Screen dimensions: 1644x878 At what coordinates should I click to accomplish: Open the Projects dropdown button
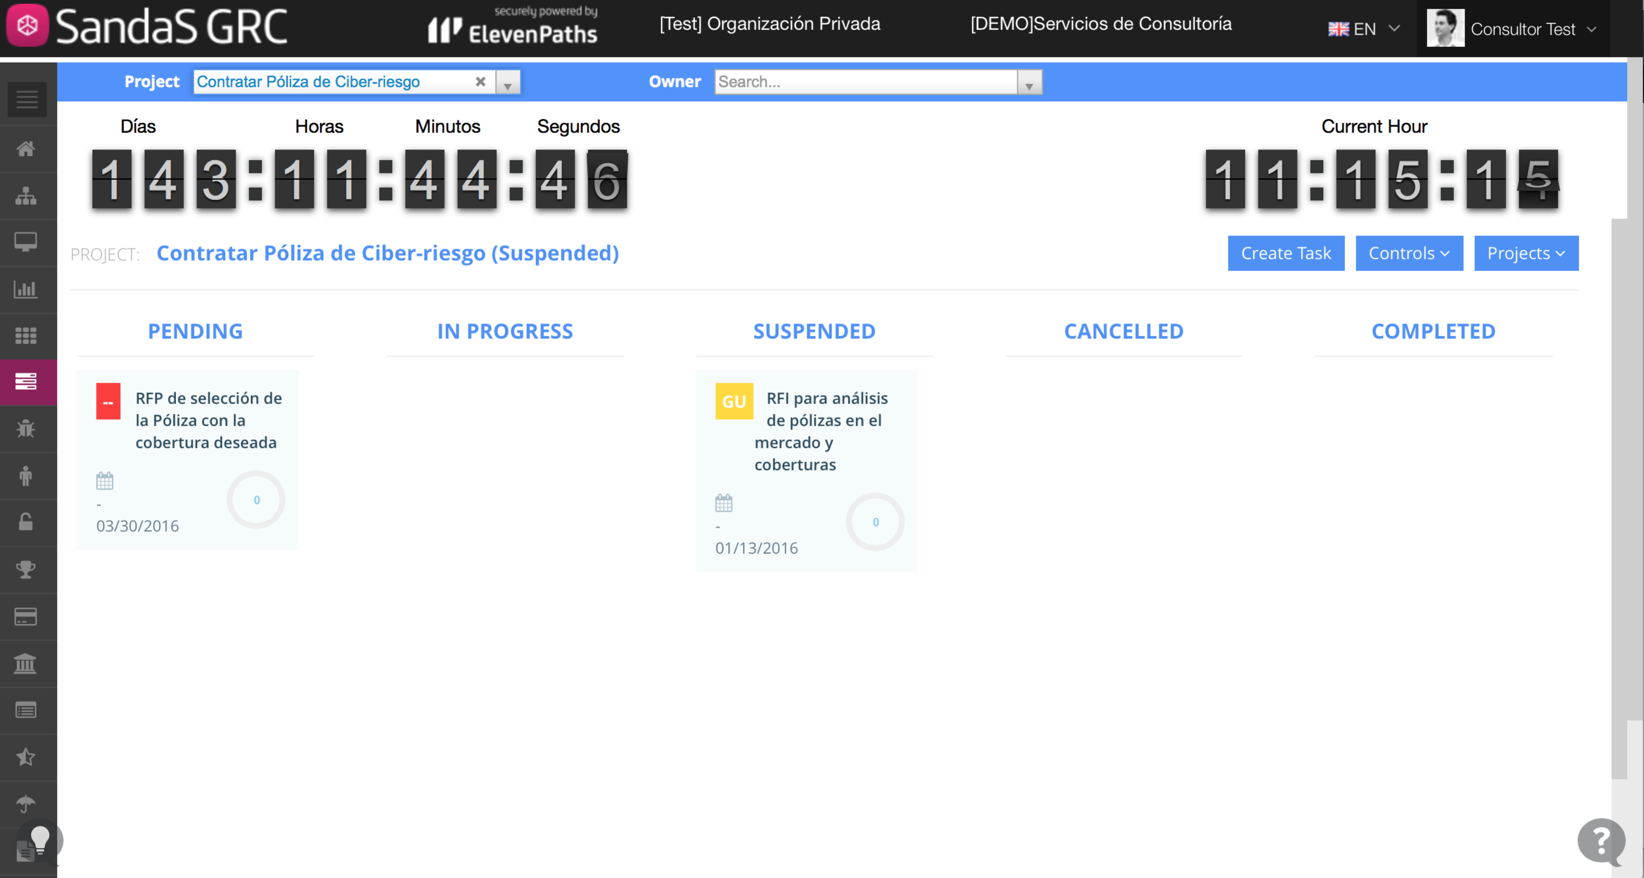tap(1525, 253)
